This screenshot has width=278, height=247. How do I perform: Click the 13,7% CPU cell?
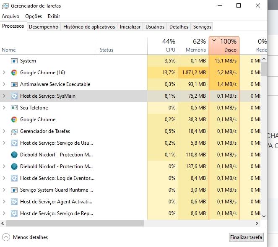coord(163,73)
